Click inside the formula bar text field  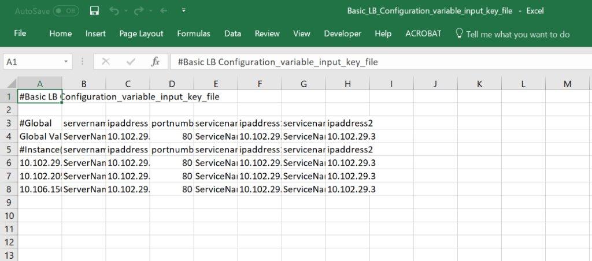coord(376,62)
